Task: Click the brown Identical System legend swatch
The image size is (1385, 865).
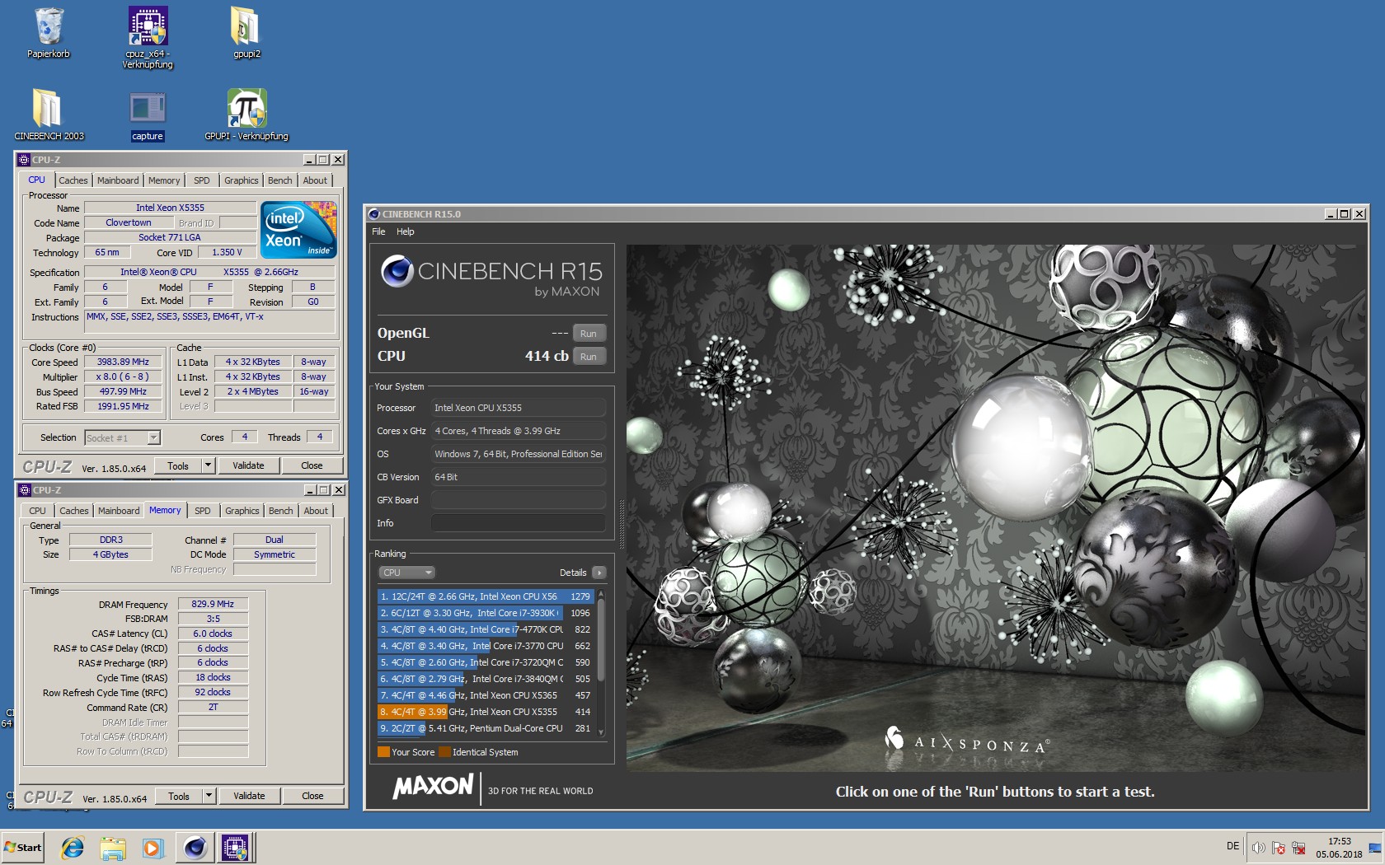Action: coord(445,751)
